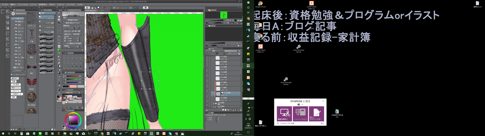Select the Zoom magnifier tool
This screenshot has width=485, height=136.
59,13
